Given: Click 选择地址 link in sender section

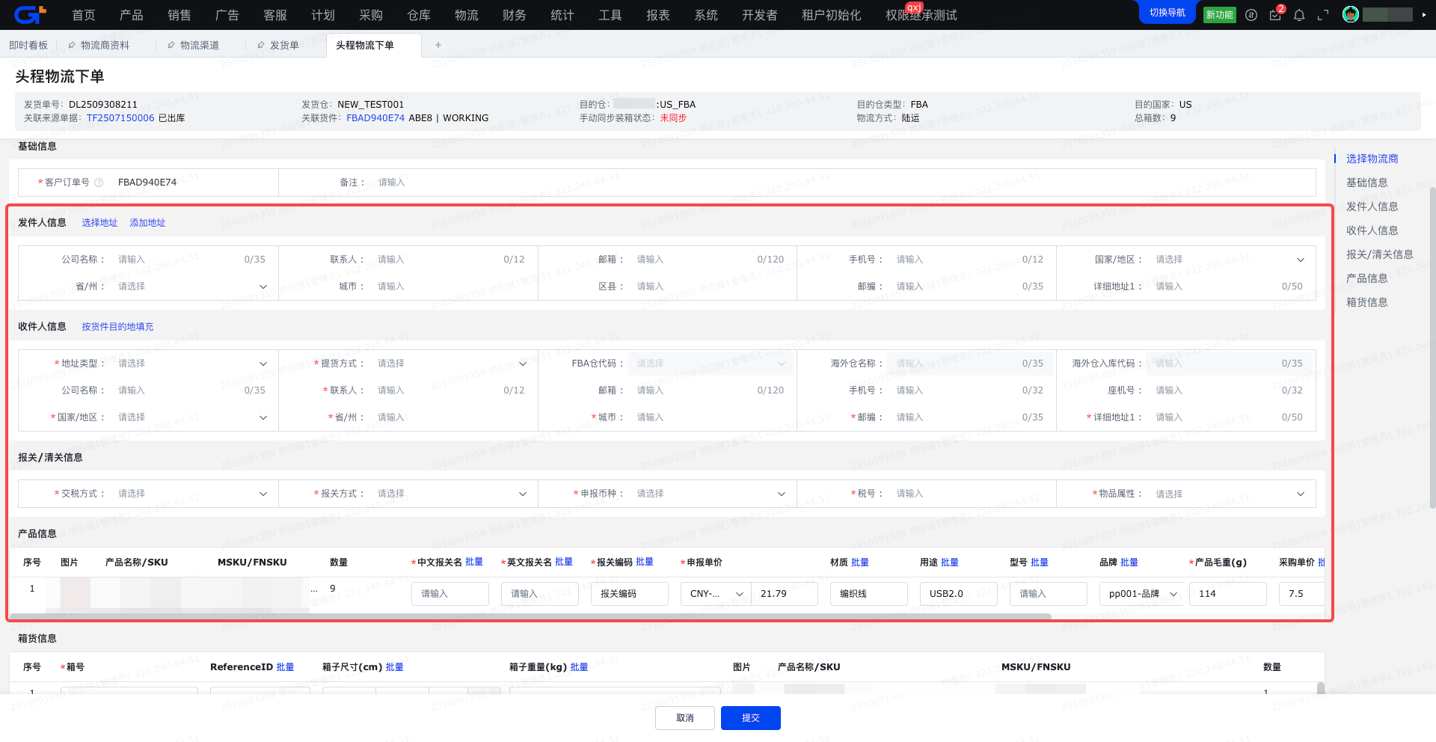Looking at the screenshot, I should point(99,223).
